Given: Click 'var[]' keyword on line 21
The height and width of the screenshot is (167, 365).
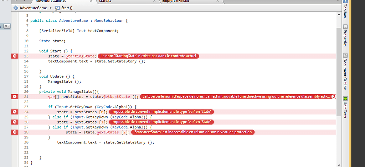Looking at the screenshot, I should [53, 97].
